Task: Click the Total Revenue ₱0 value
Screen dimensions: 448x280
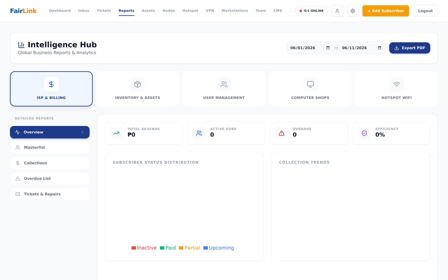Action: coord(131,135)
